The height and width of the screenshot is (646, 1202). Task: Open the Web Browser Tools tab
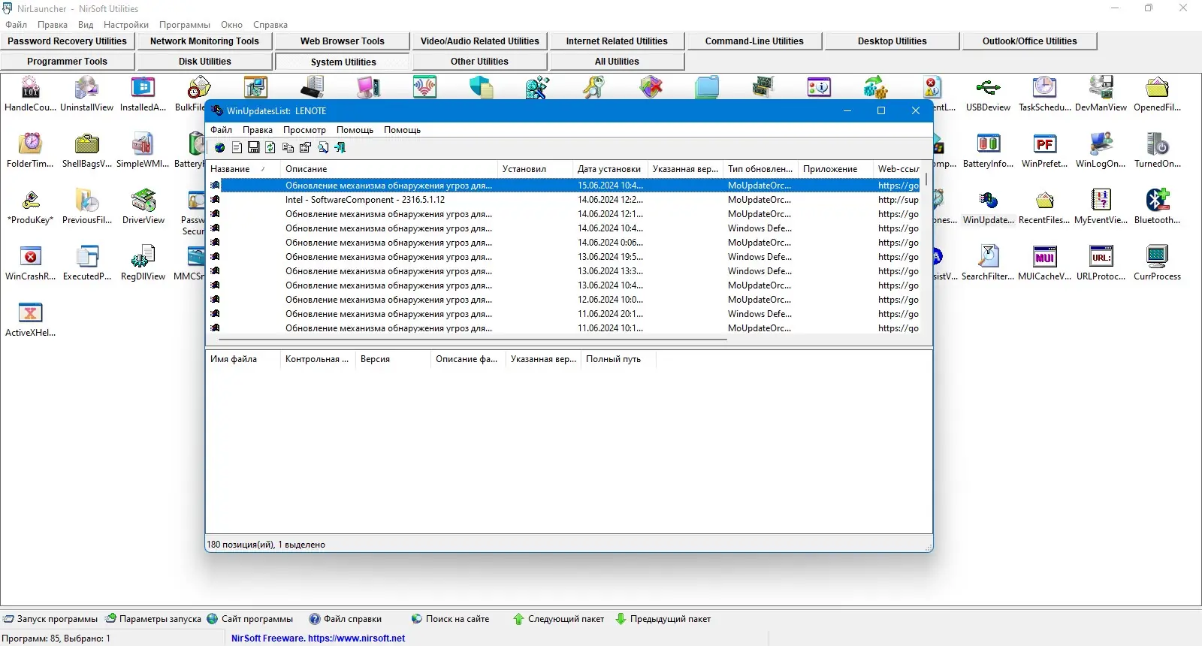(342, 41)
